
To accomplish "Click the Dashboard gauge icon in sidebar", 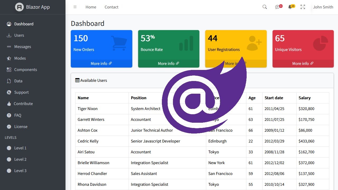I will (x=9, y=24).
